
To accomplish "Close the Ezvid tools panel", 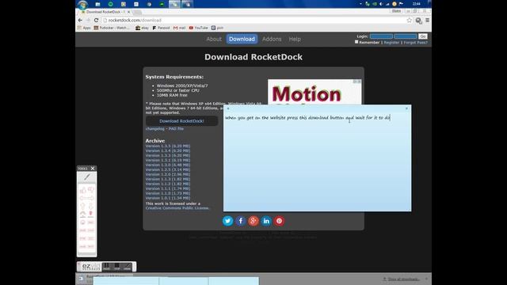I will pos(93,169).
